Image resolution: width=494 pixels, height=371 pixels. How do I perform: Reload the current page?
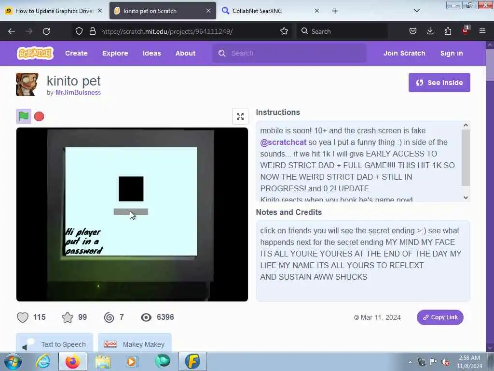pyautogui.click(x=46, y=31)
